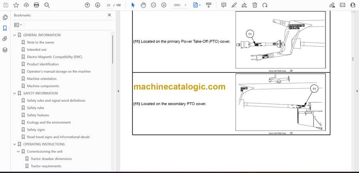This screenshot has width=359, height=173.
Task: Jump to Note to the owner bookmark
Action: pos(41,43)
